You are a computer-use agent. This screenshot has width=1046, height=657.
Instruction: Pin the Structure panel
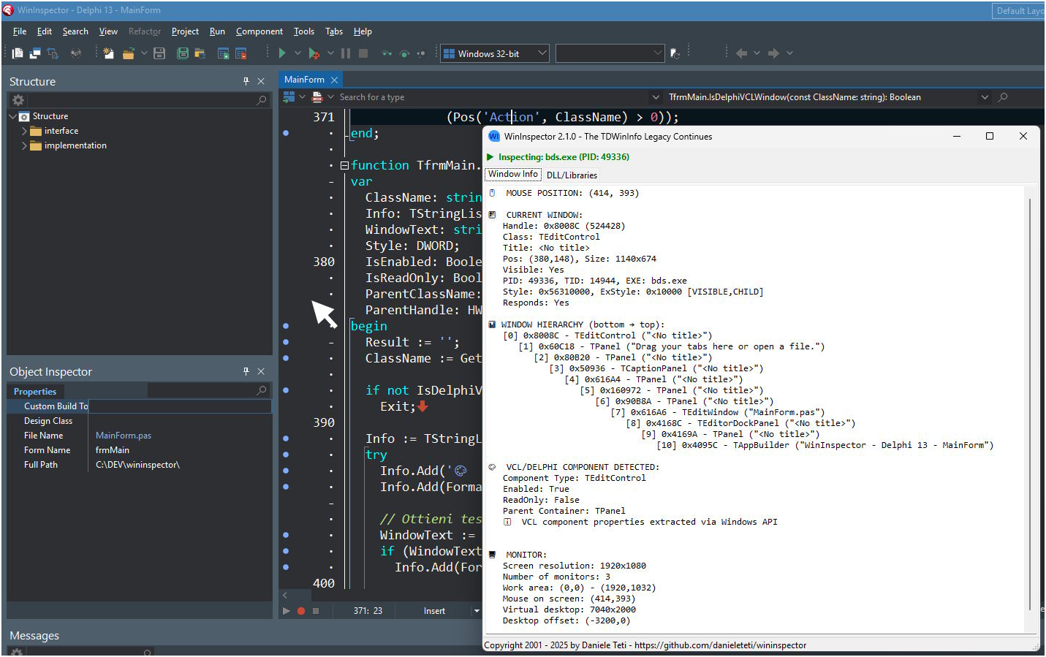pos(246,81)
